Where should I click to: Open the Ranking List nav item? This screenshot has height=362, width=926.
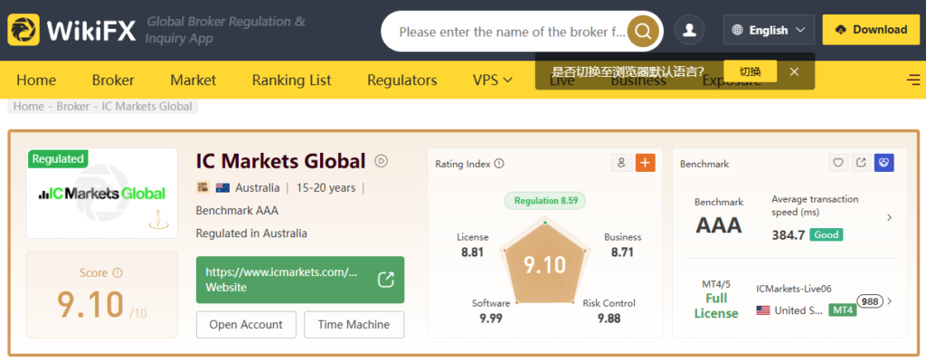[292, 80]
